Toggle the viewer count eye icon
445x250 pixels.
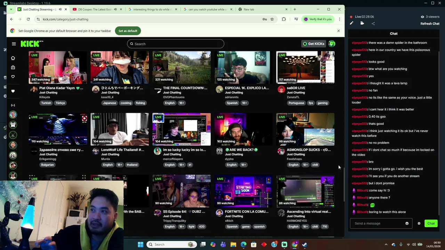click(x=422, y=17)
